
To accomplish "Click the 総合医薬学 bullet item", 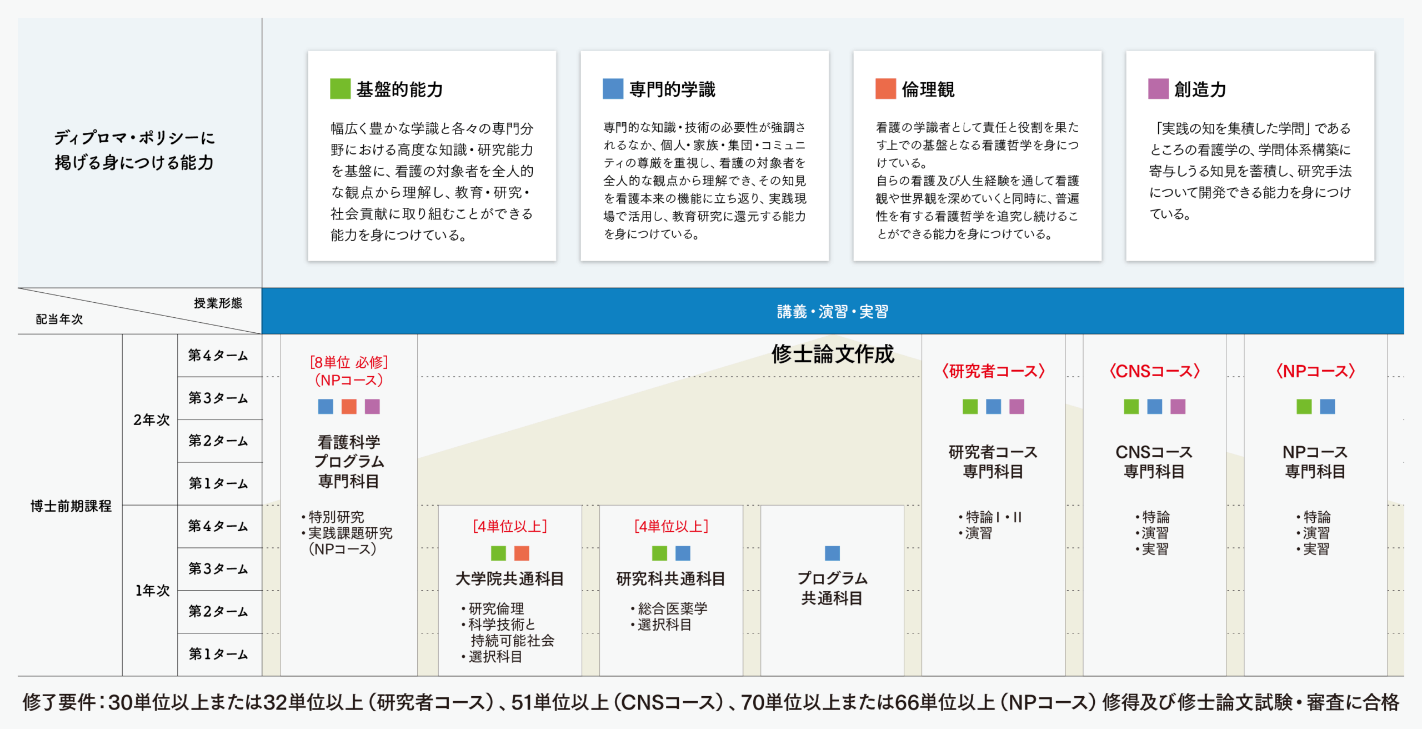I will click(x=672, y=608).
